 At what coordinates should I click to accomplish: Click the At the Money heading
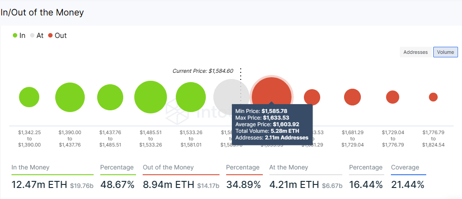(289, 168)
